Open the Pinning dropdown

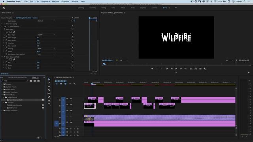click(46, 49)
